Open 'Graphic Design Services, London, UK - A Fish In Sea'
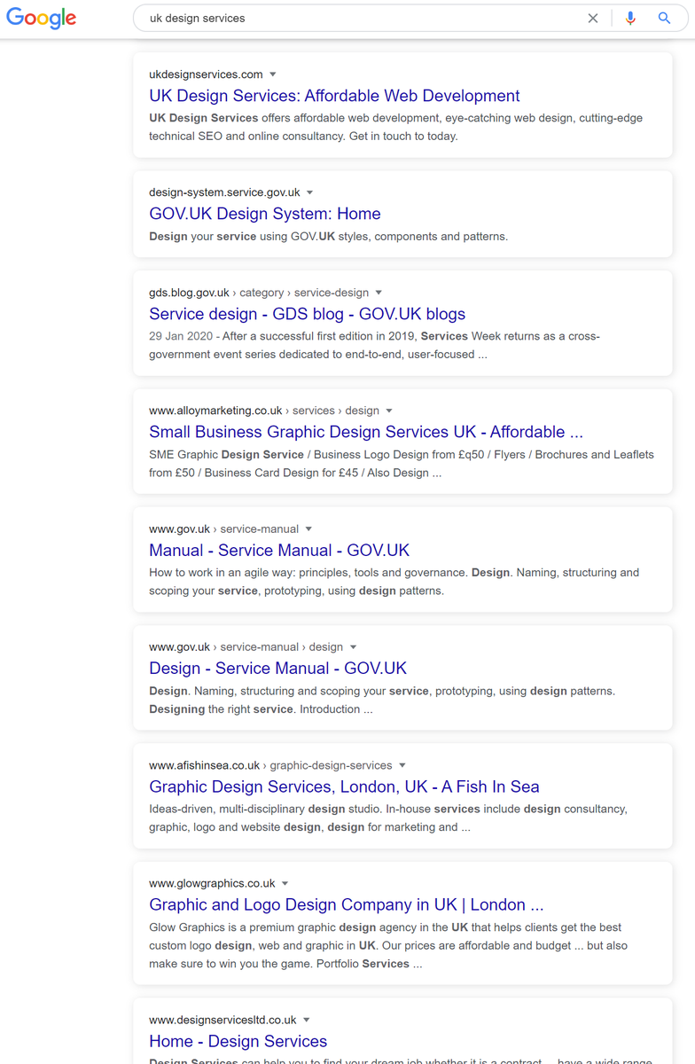This screenshot has width=695, height=1064. coord(344,786)
